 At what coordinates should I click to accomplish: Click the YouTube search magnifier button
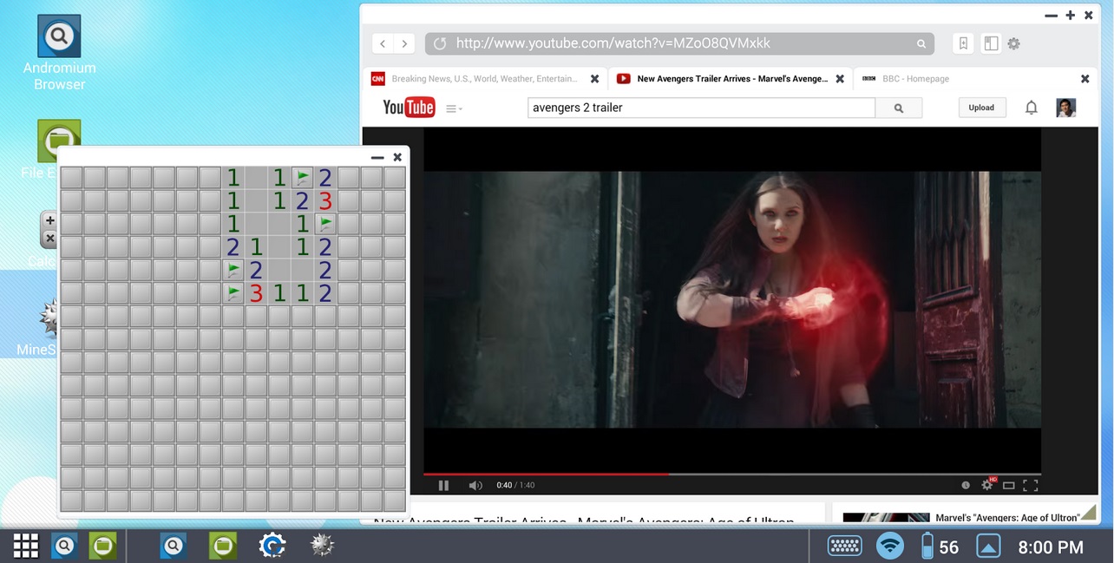pyautogui.click(x=899, y=108)
